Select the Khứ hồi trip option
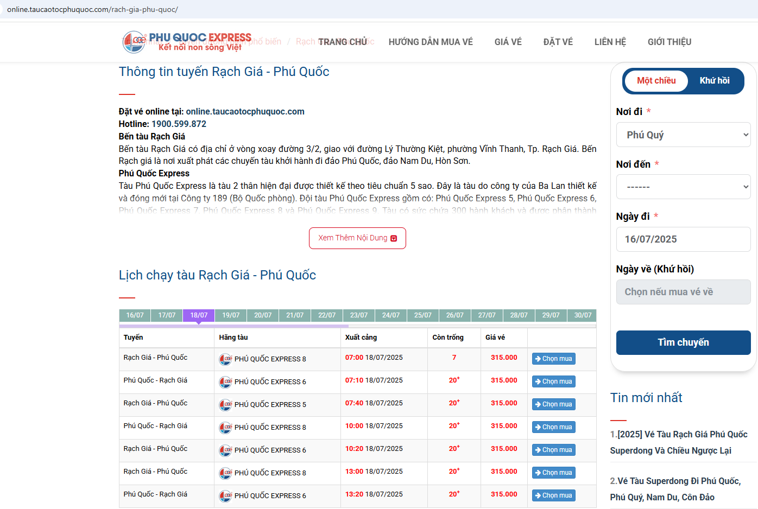The height and width of the screenshot is (509, 758). 714,81
